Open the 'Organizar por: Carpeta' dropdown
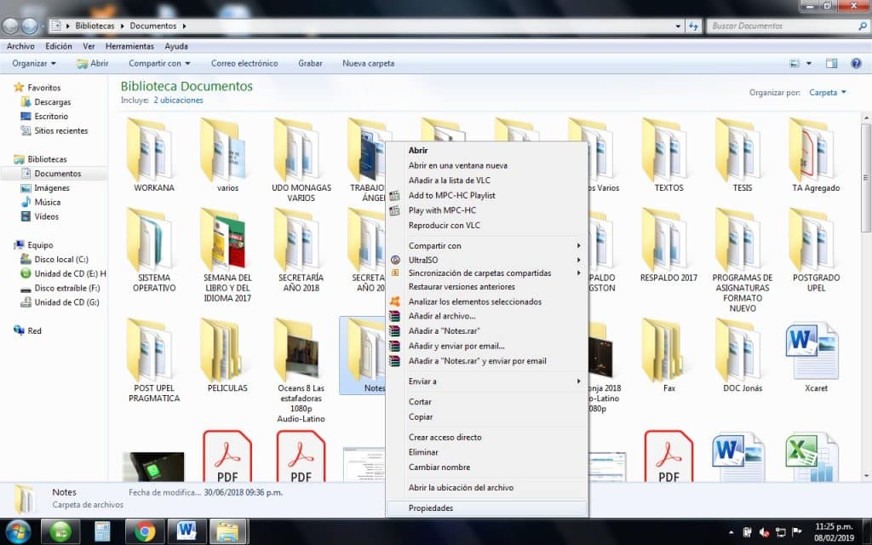872x545 pixels. click(826, 92)
